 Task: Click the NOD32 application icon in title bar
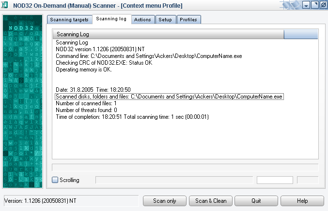[5, 5]
